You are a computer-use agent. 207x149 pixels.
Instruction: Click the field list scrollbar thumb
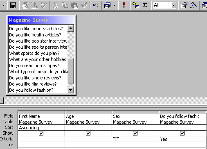coord(71,71)
